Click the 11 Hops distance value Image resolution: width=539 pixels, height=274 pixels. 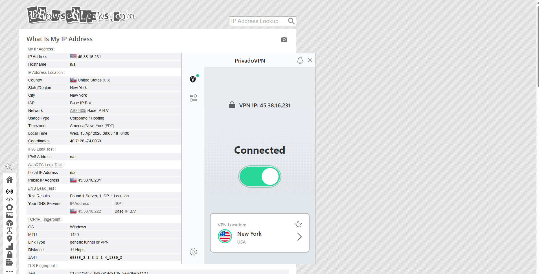[x=77, y=250]
